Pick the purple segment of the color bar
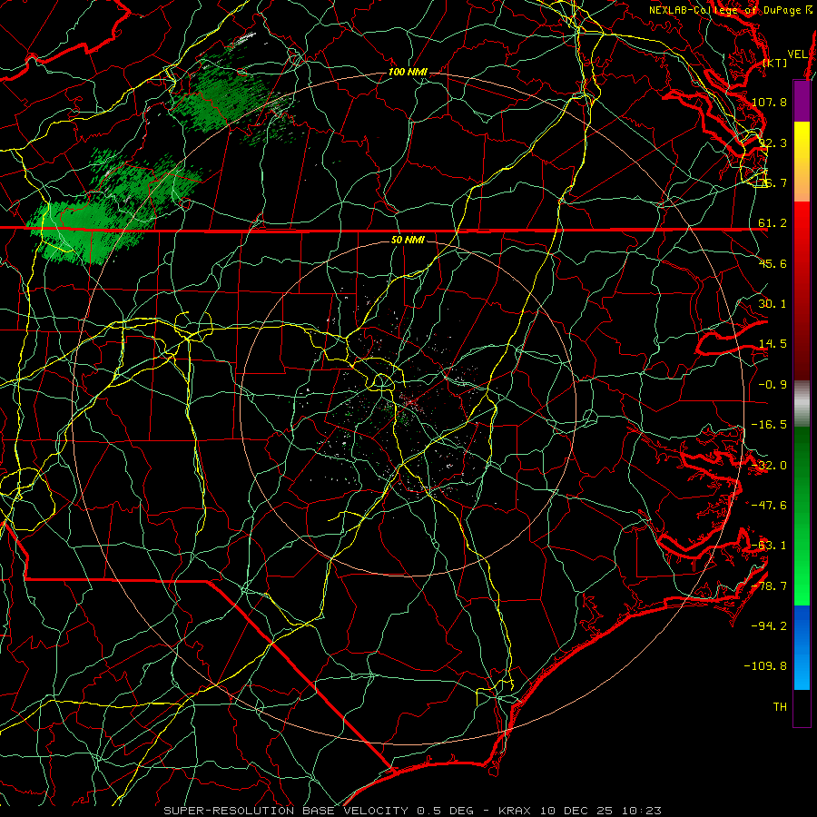This screenshot has width=817, height=817. (x=802, y=101)
